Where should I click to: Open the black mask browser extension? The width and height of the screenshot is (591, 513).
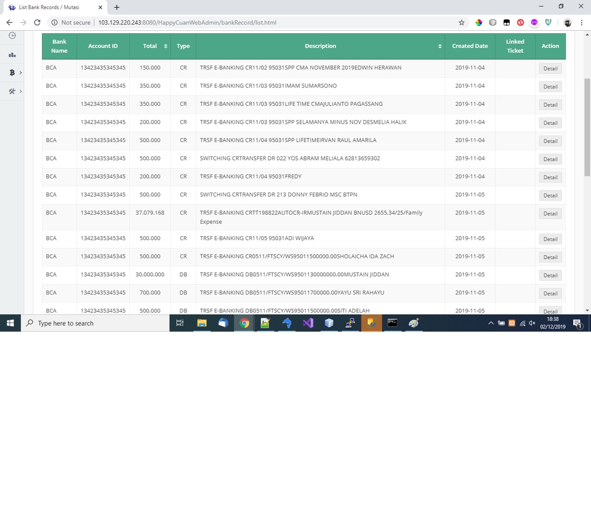point(507,23)
